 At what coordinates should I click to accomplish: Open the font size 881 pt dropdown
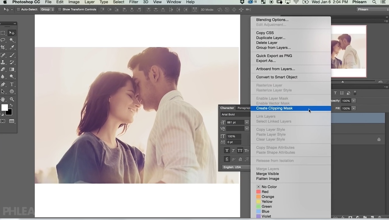(x=247, y=122)
